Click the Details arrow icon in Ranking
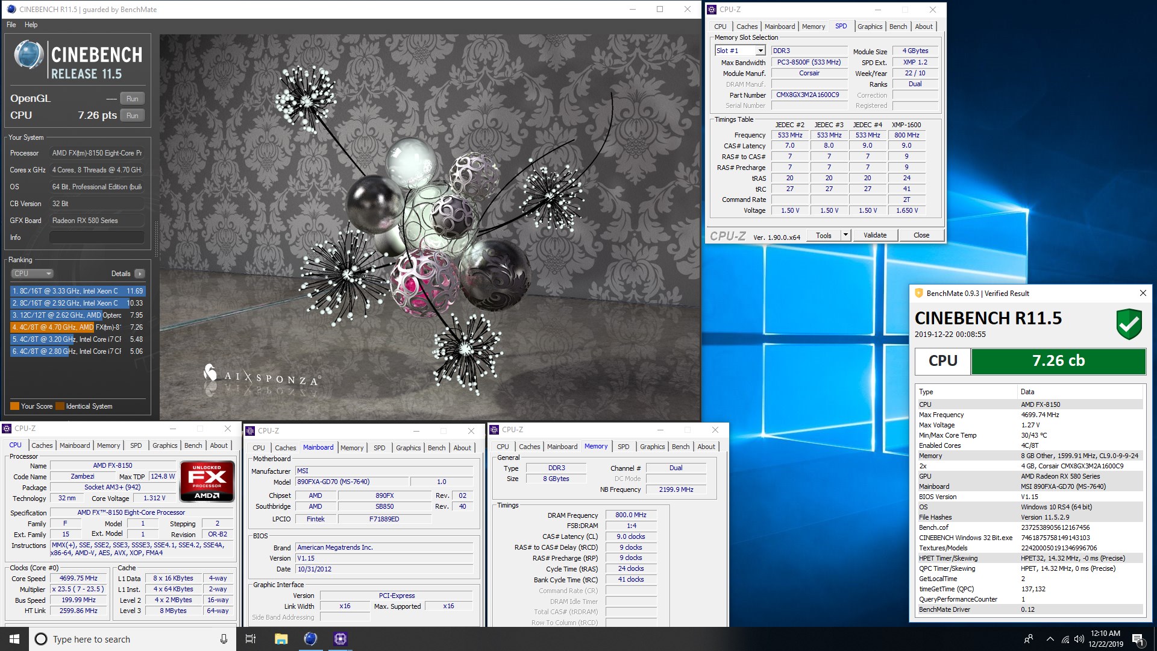 click(139, 274)
